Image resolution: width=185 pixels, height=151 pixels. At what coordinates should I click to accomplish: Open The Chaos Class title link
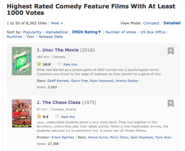coord(61,102)
